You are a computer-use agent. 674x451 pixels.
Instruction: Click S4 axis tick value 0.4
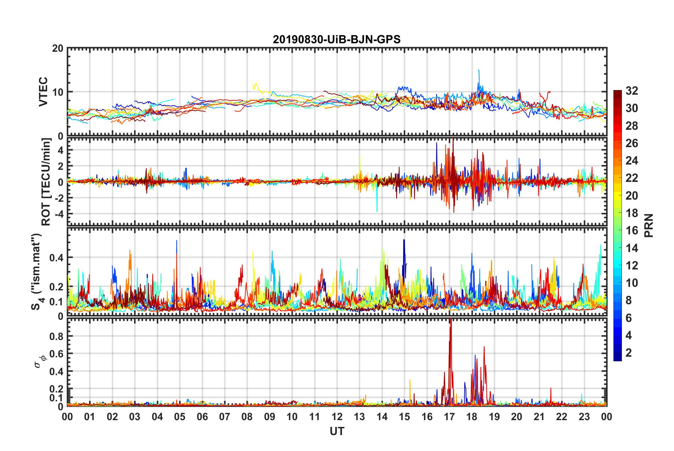56,258
